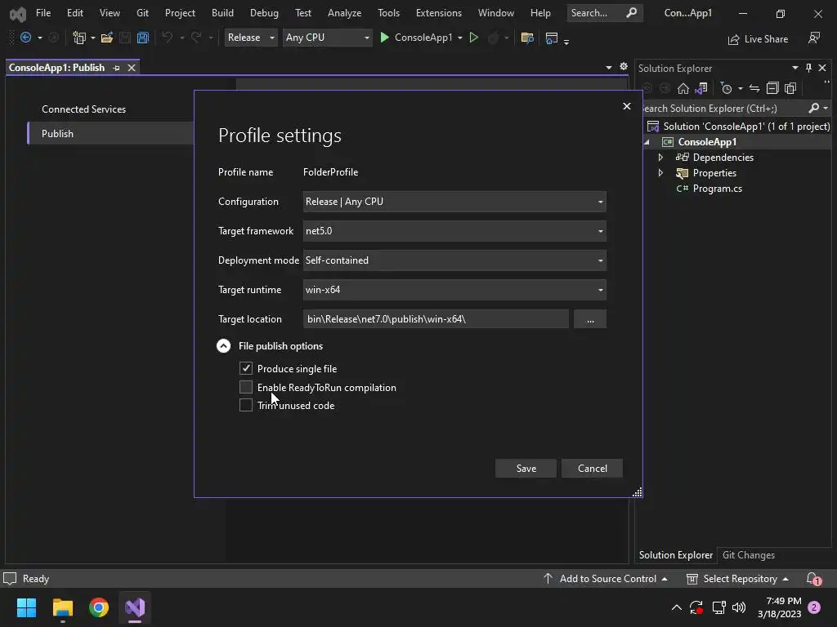Close the Profile settings dialog with X
This screenshot has width=837, height=627.
[x=627, y=106]
